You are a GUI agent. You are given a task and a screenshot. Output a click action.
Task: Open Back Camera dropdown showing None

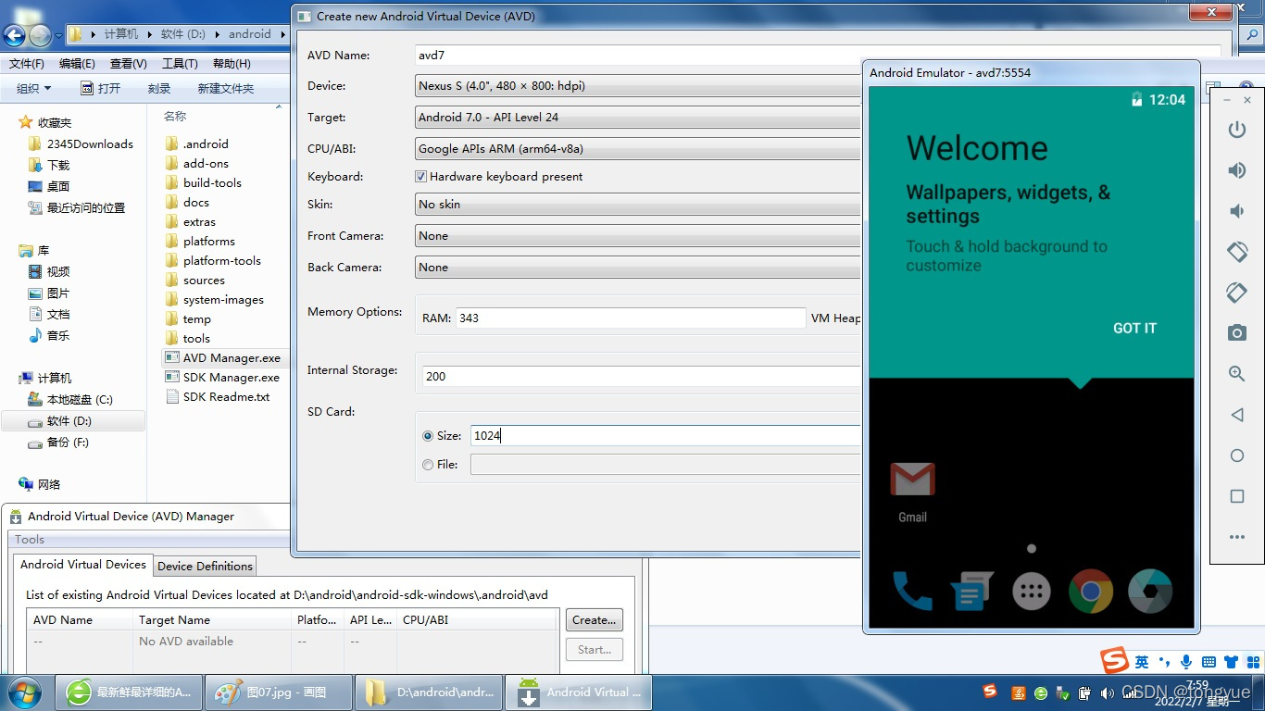pos(638,268)
